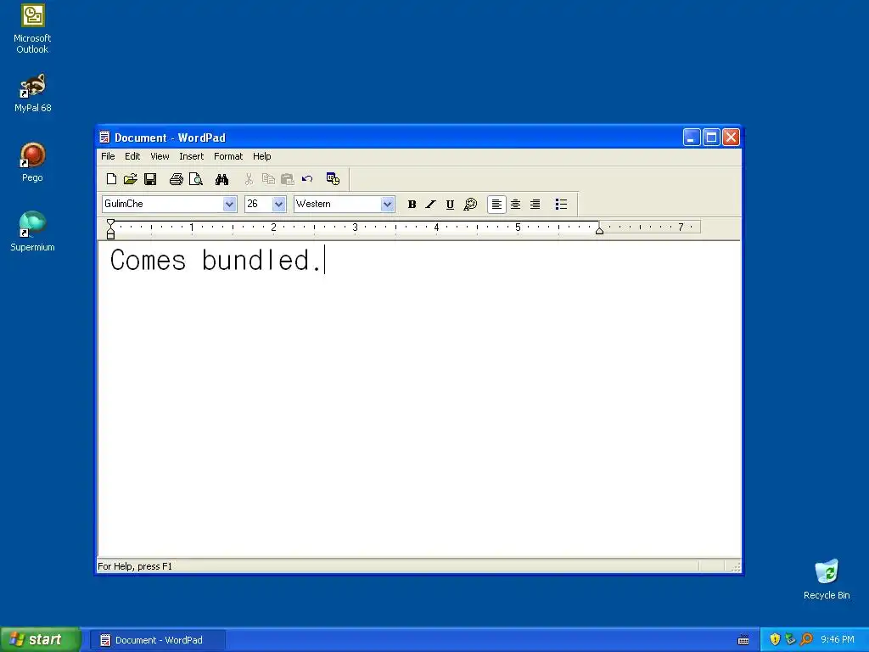Image resolution: width=869 pixels, height=652 pixels.
Task: Click the WordPad window resize grip
Action: 736,566
